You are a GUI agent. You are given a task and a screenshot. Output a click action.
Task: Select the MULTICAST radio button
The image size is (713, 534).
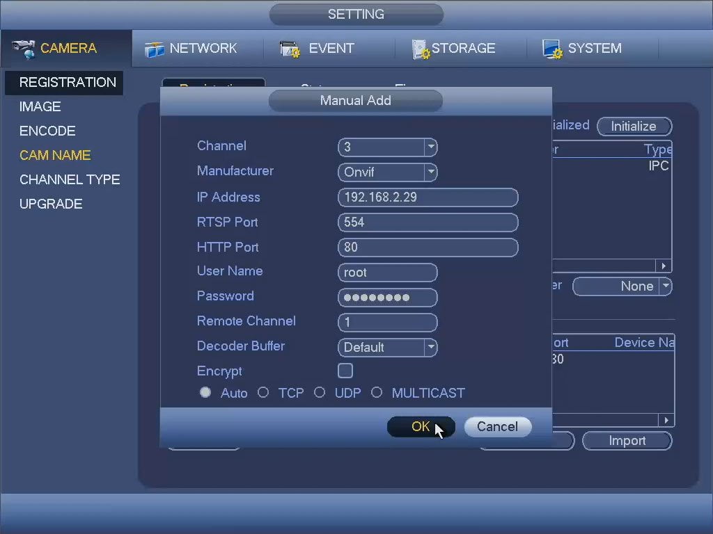click(377, 392)
